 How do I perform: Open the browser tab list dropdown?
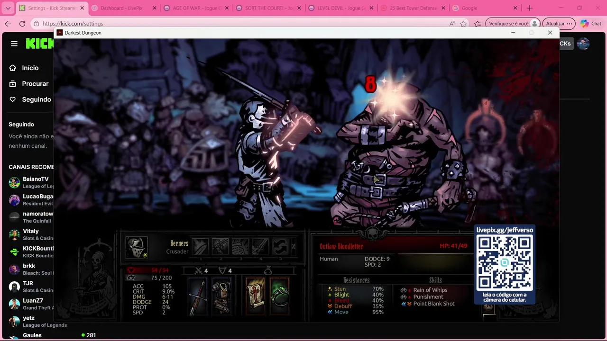[x=8, y=8]
